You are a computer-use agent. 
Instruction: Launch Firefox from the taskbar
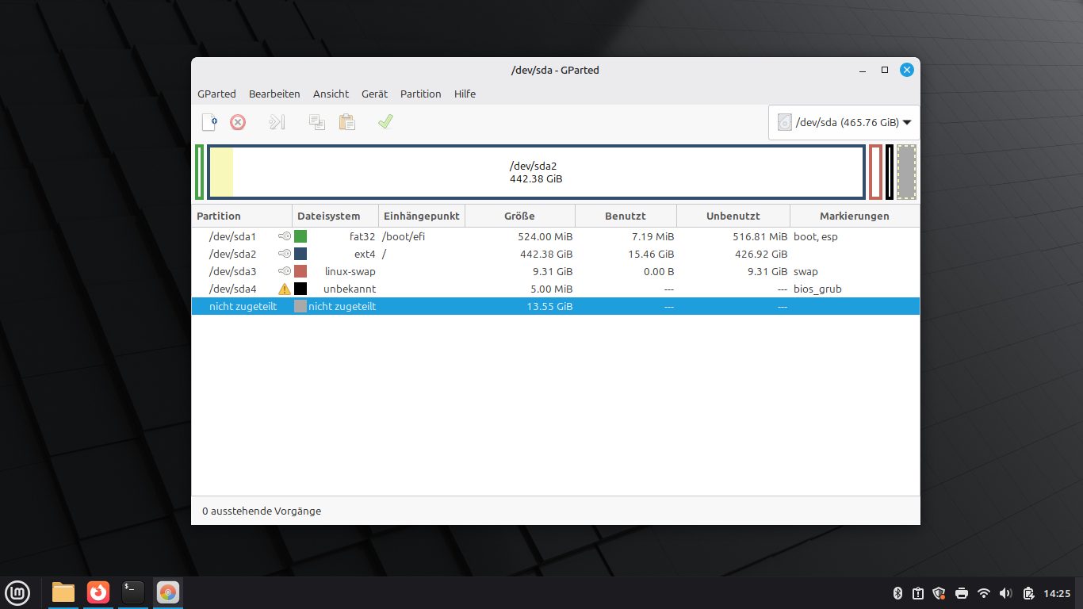(x=98, y=592)
